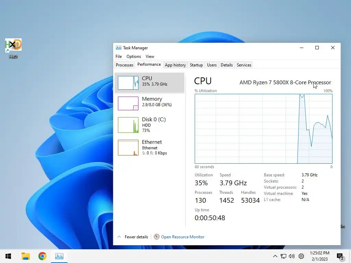Switch to the Services tab
This screenshot has height=263, width=351.
244,65
